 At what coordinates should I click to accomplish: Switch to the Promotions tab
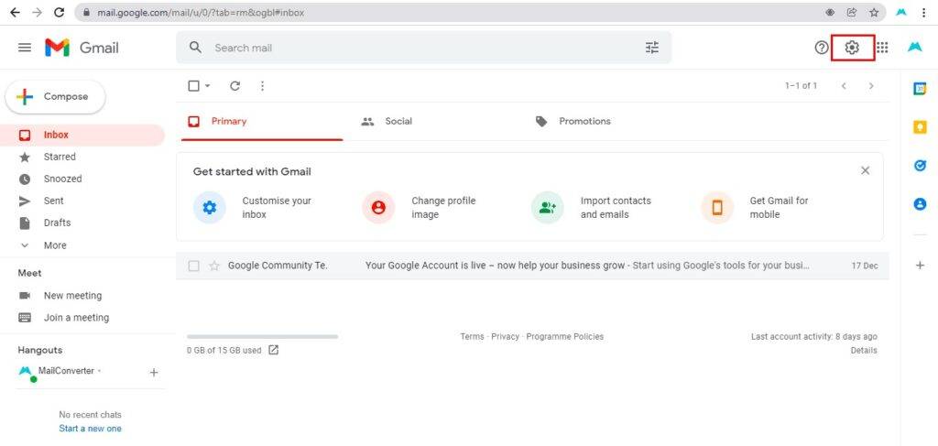coord(573,122)
